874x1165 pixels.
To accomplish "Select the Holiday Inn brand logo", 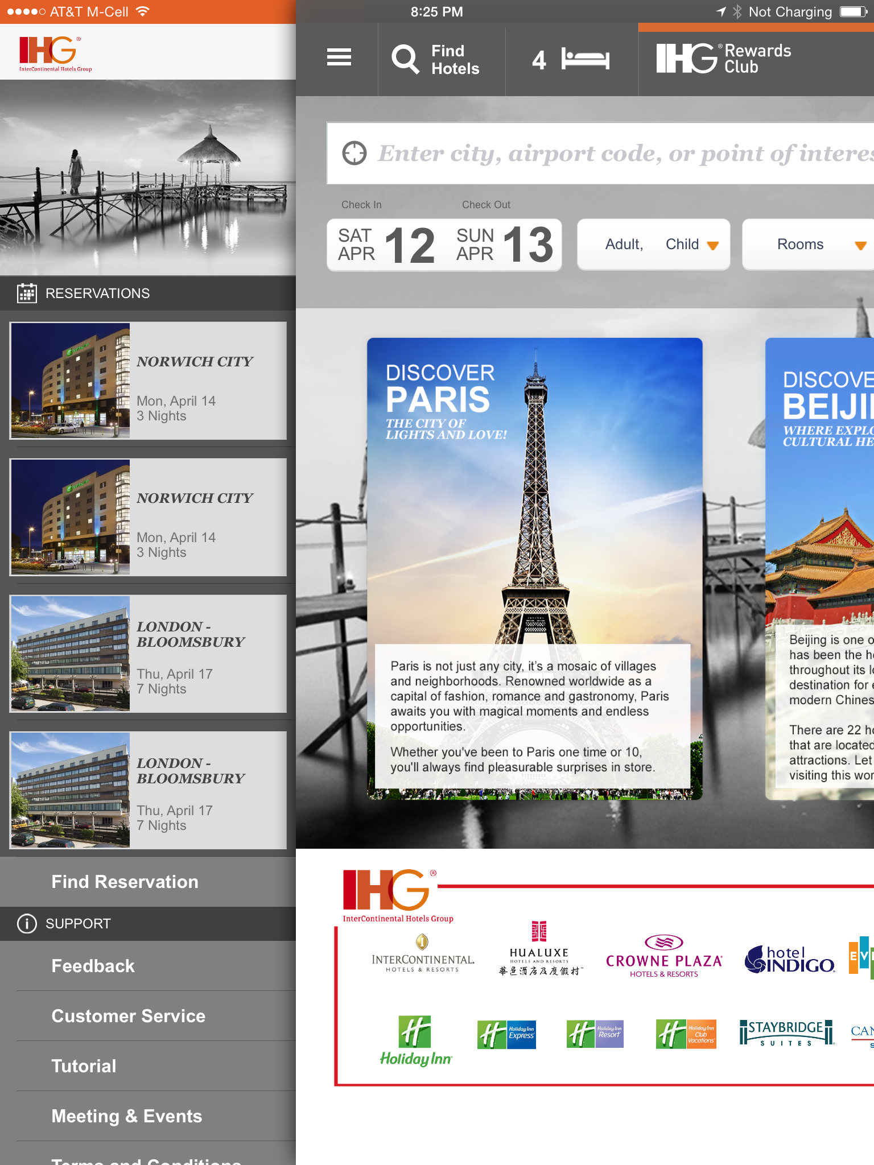I will (416, 1041).
